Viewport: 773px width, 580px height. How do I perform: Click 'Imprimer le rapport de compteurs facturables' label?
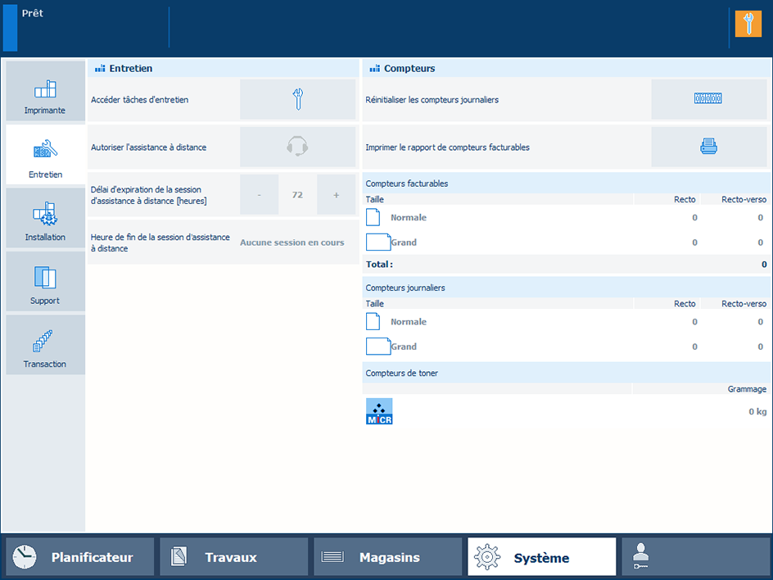448,147
